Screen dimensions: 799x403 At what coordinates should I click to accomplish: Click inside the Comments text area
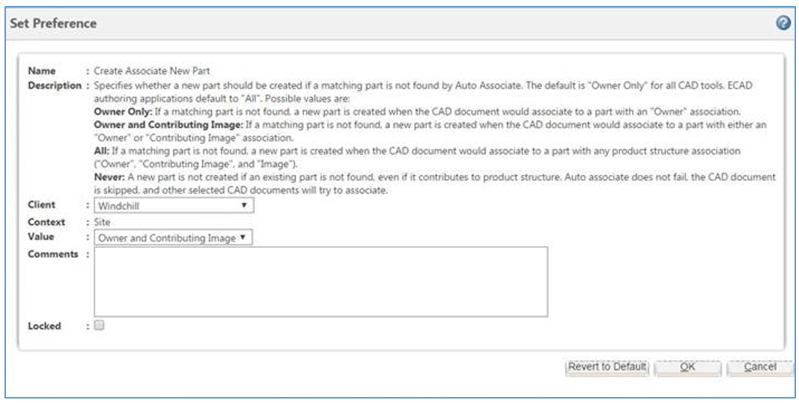[320, 282]
